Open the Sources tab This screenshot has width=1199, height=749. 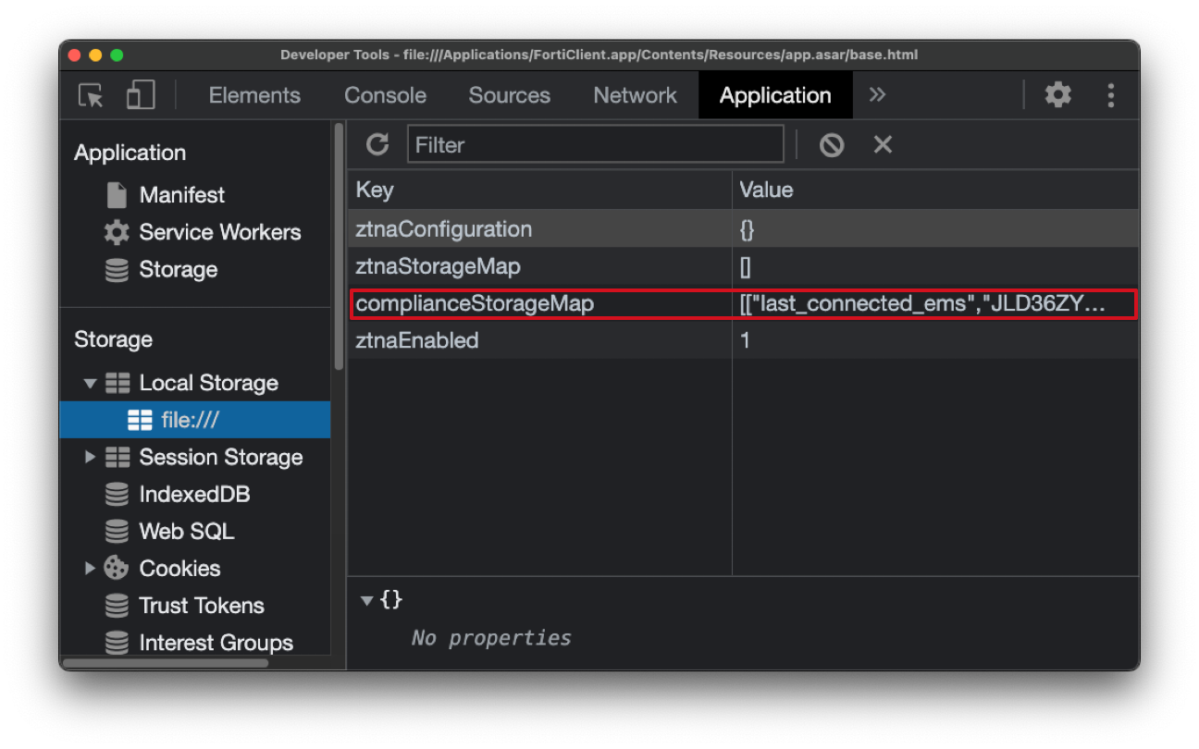click(509, 95)
